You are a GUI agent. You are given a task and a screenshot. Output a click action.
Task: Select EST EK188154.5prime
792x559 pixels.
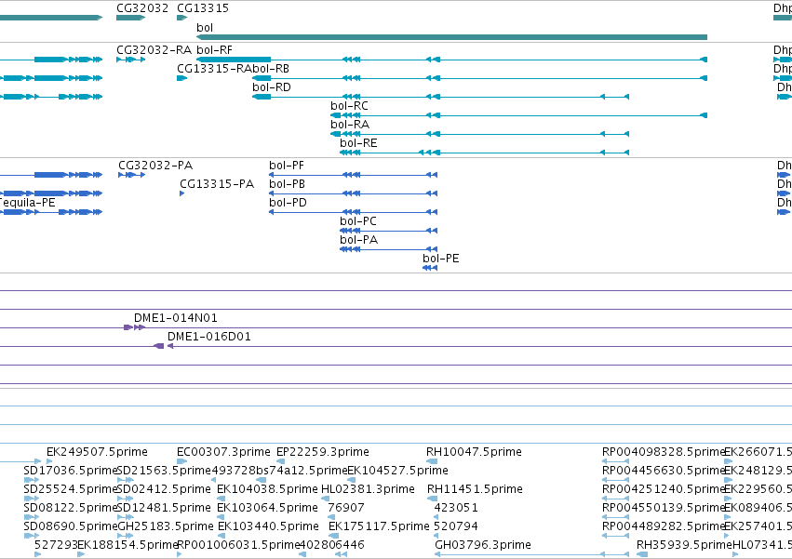tap(128, 545)
